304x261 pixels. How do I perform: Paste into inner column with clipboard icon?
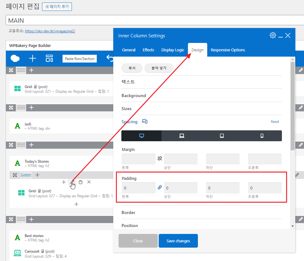(x=81, y=182)
